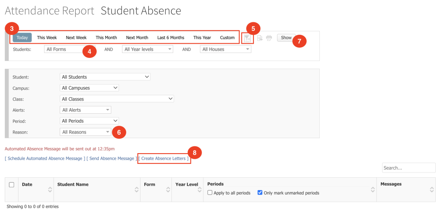Click the printer icon
Screen dimensions: 440x215
(269, 38)
